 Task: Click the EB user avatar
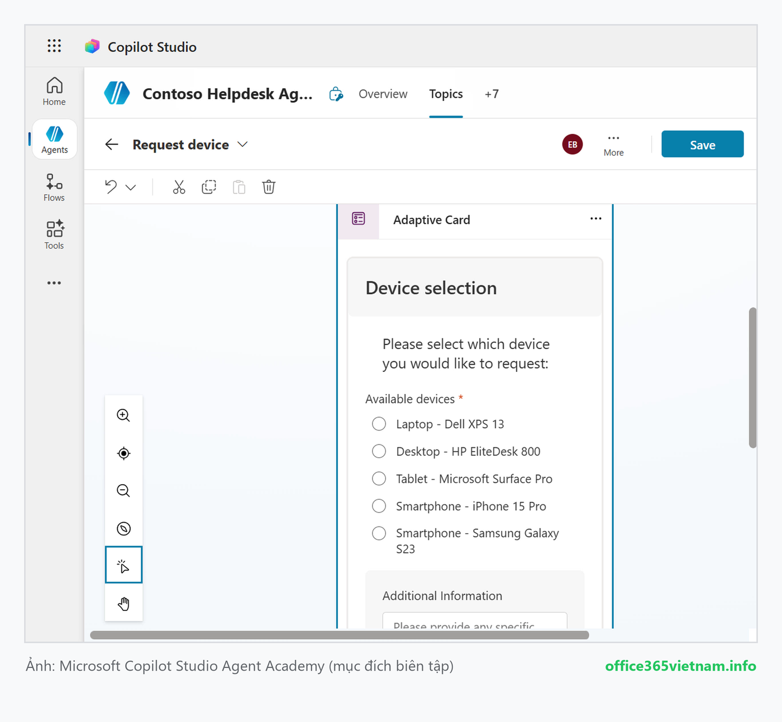tap(573, 145)
